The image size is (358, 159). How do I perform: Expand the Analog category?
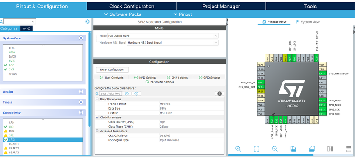[x=81, y=92]
